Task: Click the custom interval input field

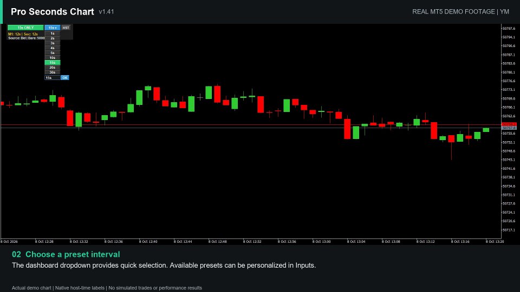Action: (53, 78)
